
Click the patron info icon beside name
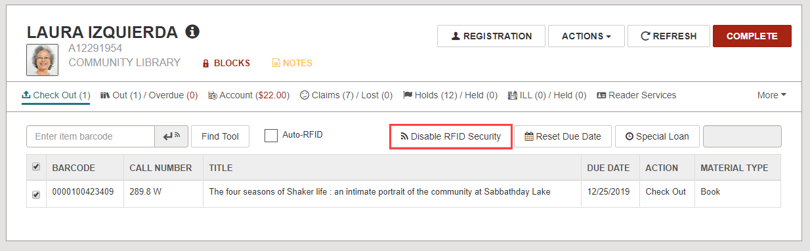pos(192,31)
